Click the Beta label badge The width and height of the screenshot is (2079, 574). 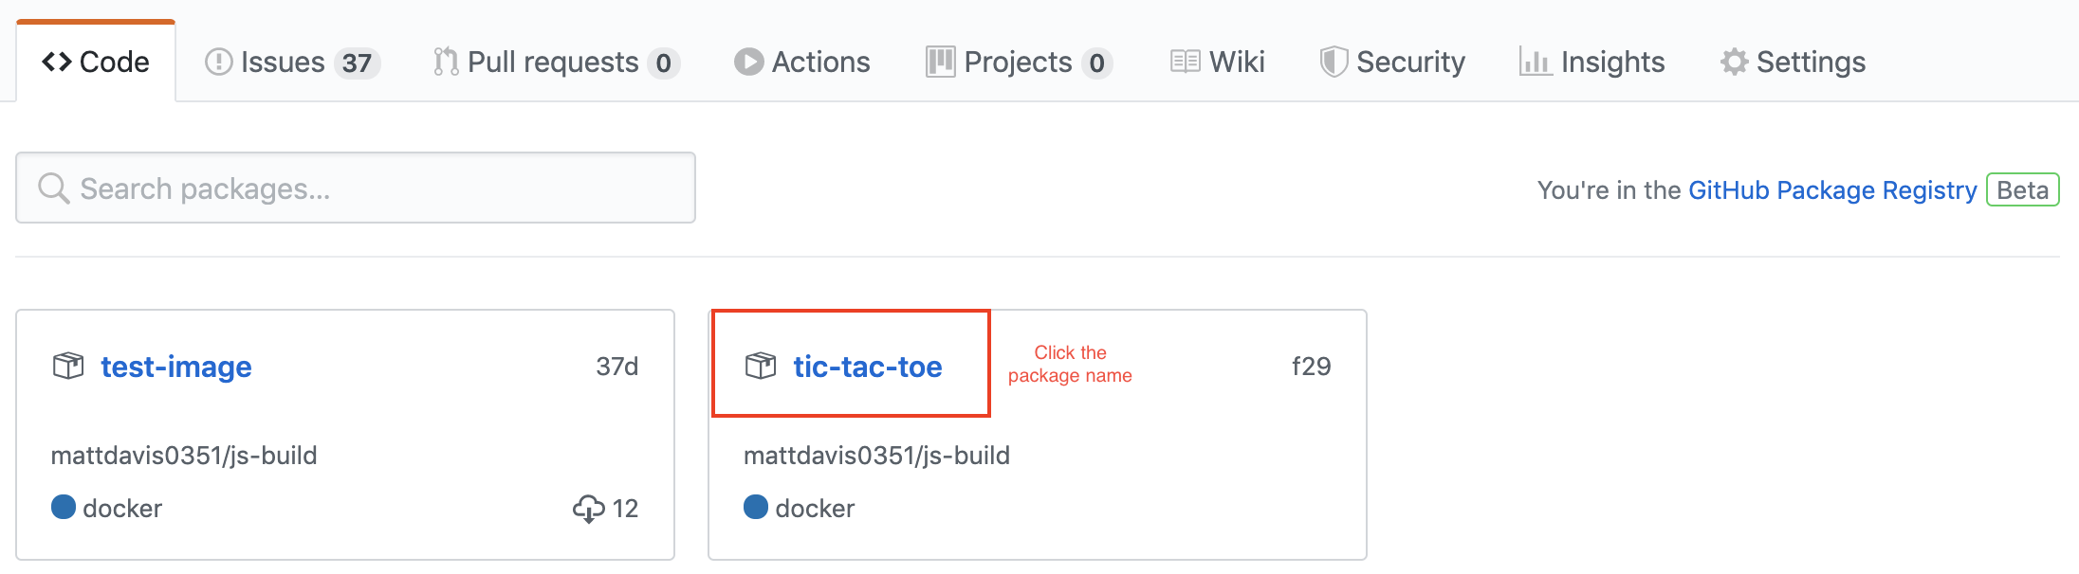coord(2022,190)
